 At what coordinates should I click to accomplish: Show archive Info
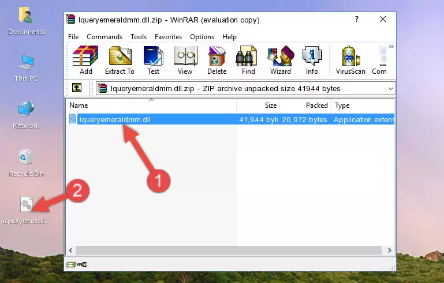(x=312, y=60)
